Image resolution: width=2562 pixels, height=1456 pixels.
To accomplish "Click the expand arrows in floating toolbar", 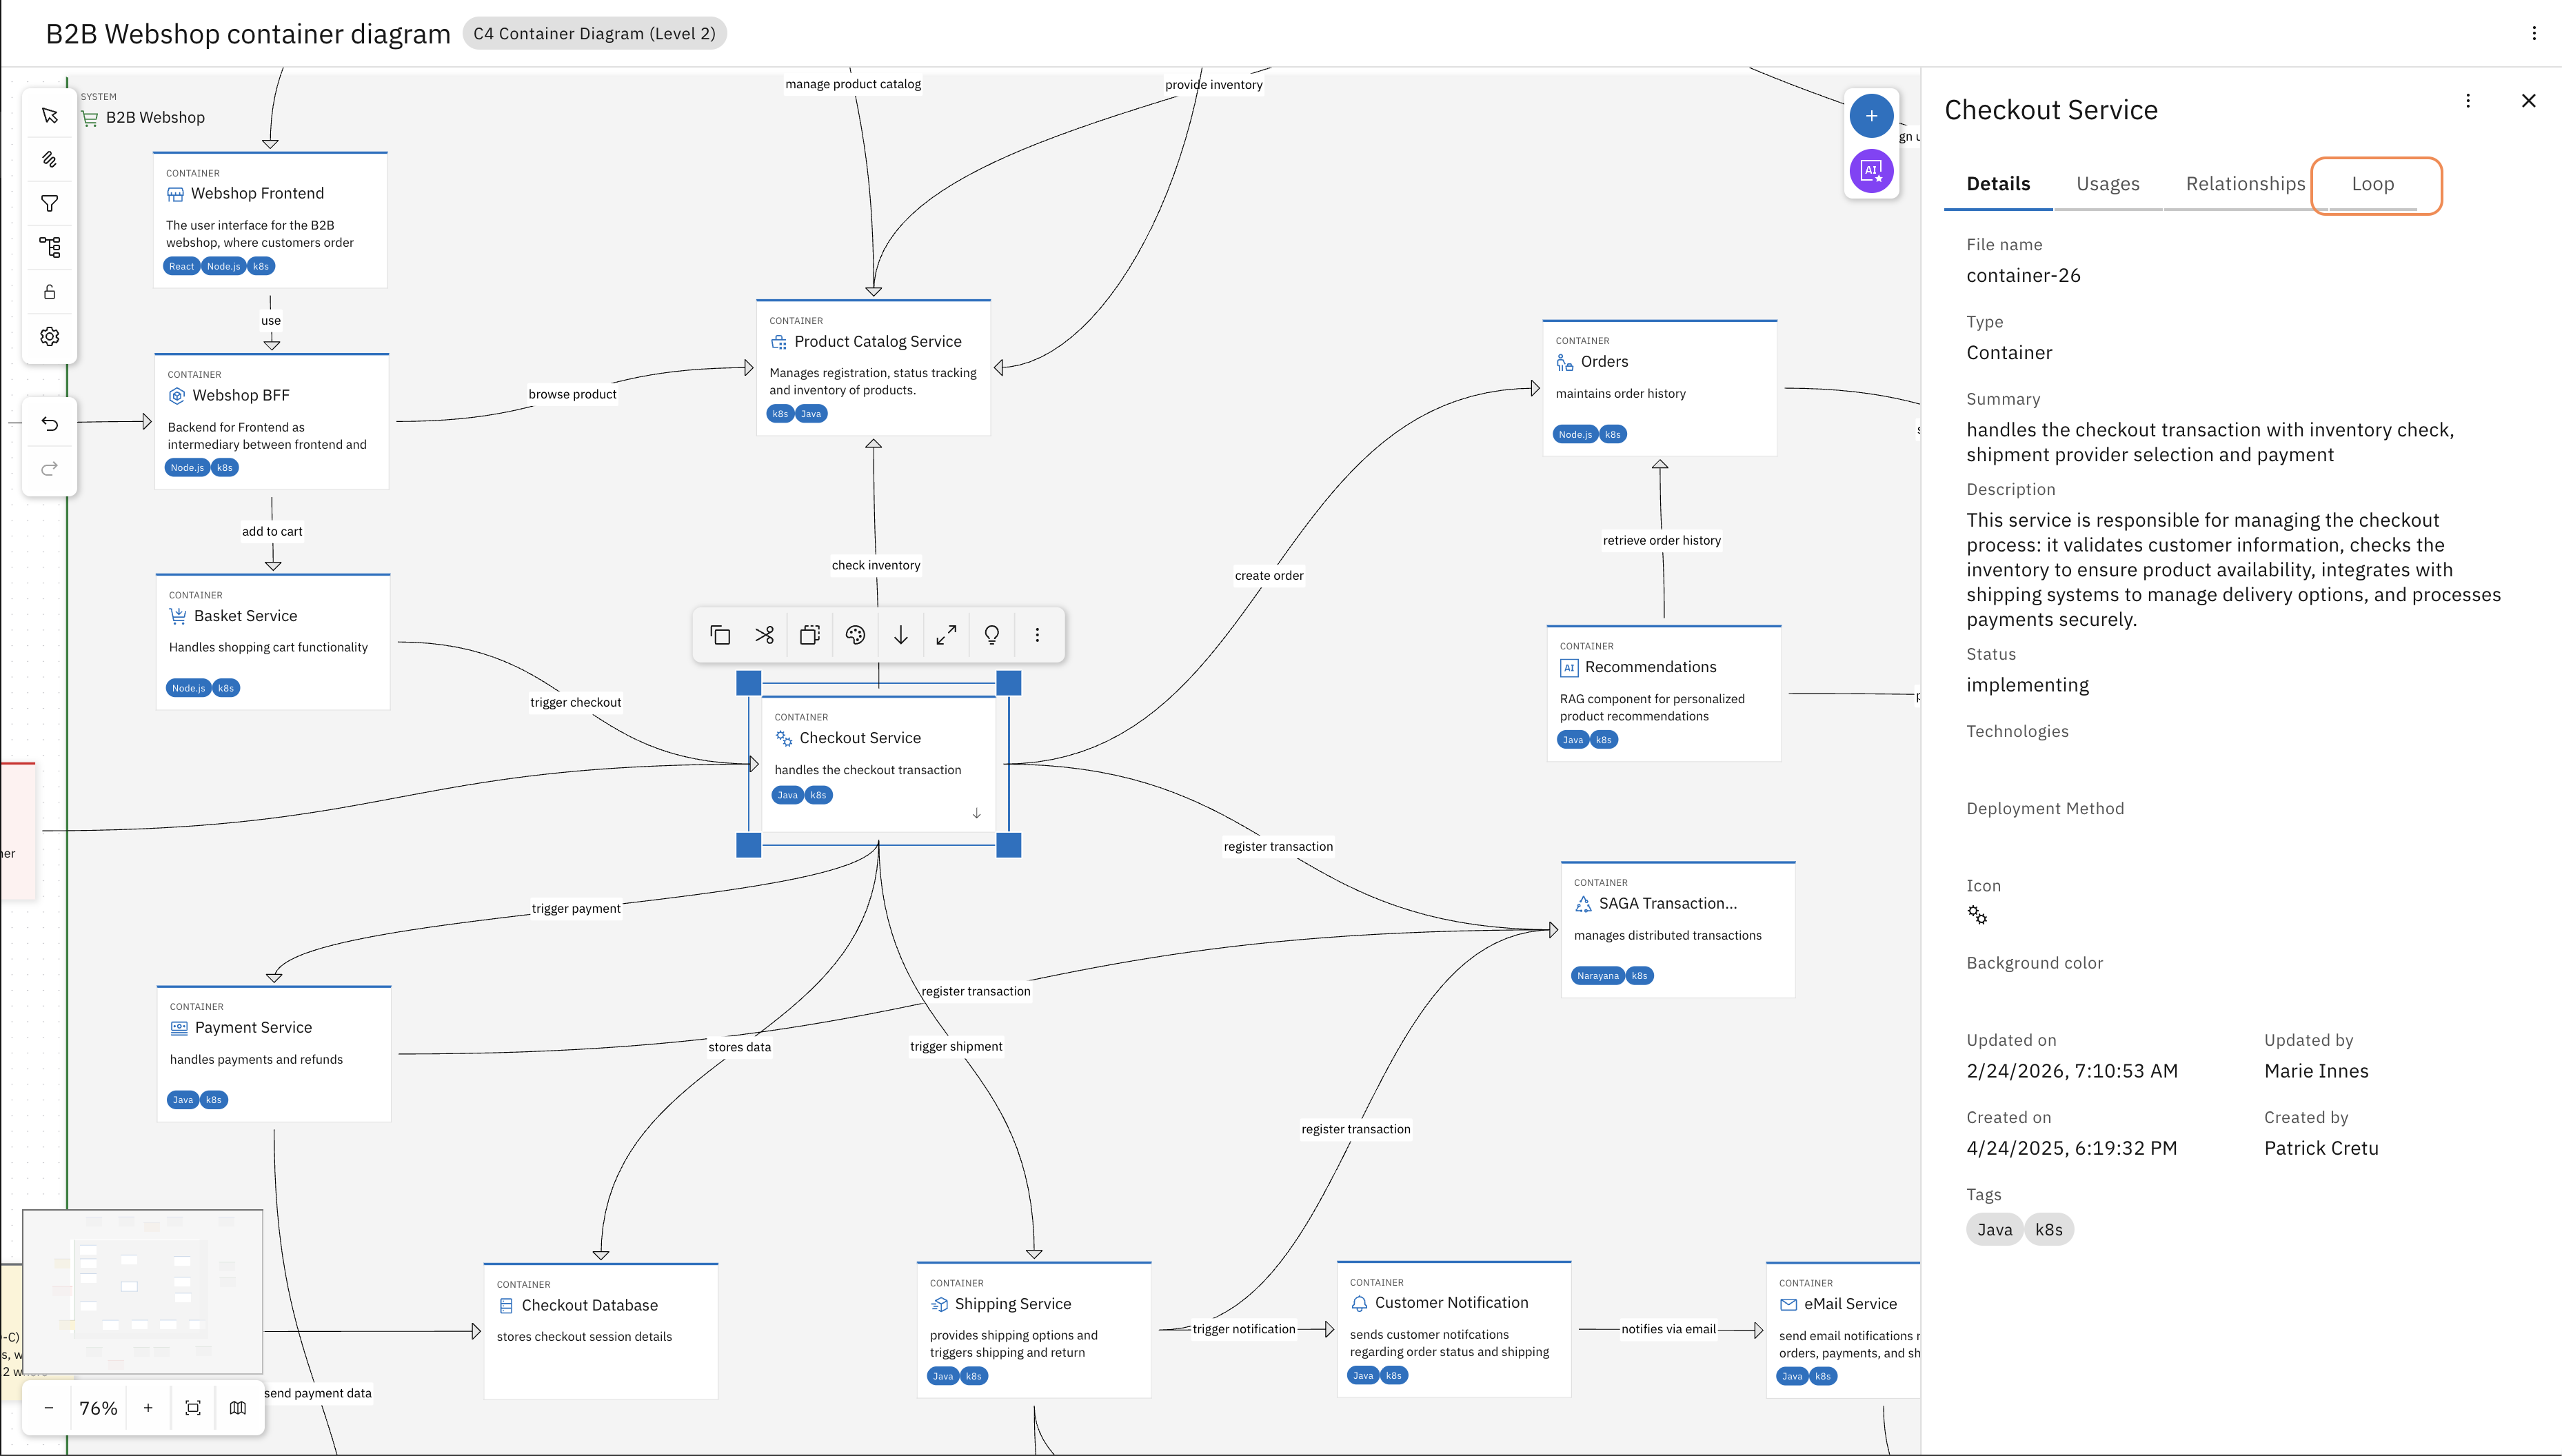I will [946, 635].
